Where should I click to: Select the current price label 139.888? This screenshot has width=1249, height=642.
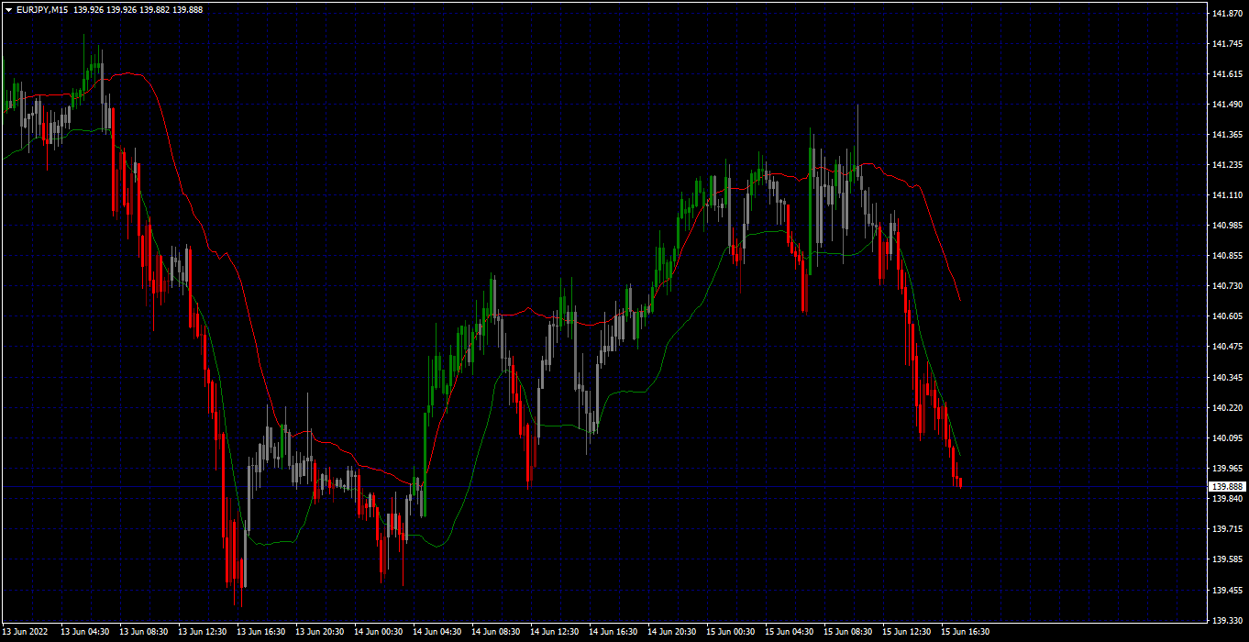point(1227,486)
